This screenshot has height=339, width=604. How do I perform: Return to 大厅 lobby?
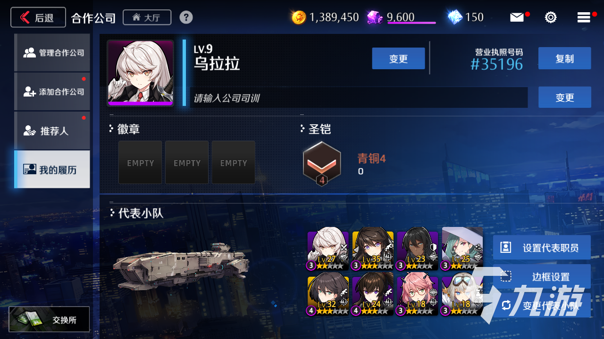pyautogui.click(x=147, y=17)
